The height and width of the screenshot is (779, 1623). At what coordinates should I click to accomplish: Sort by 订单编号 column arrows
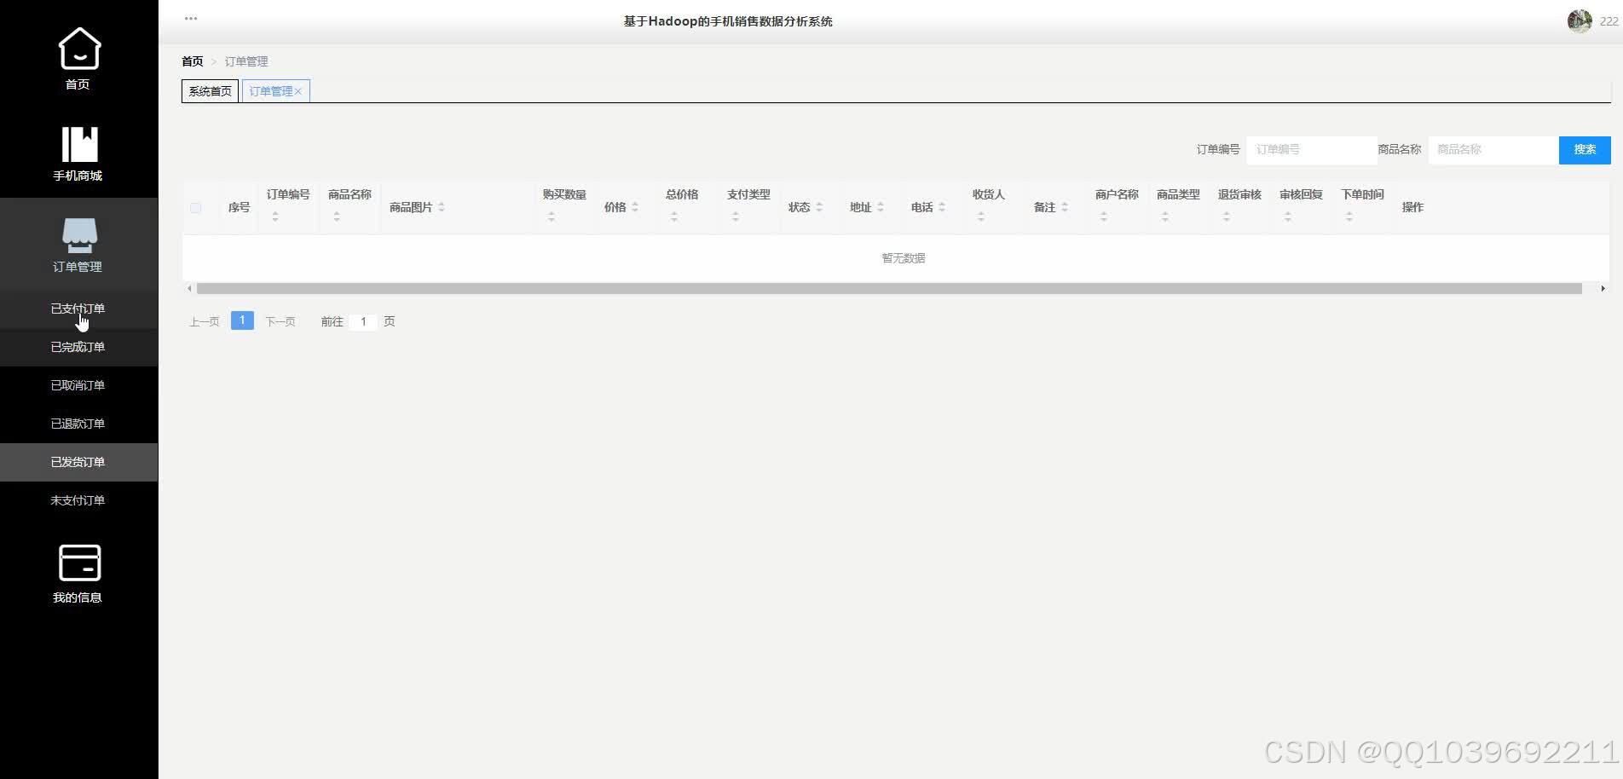pos(275,217)
